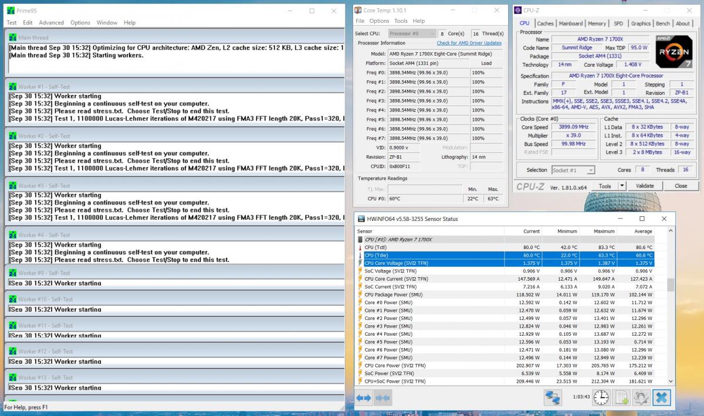This screenshot has width=704, height=416.
Task: Open Prime95 Test menu
Action: [x=12, y=23]
